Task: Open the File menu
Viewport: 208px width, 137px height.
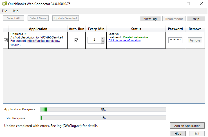Action: pyautogui.click(x=5, y=11)
